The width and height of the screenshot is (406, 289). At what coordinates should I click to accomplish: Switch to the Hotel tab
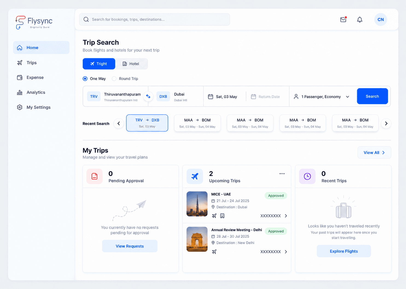point(132,64)
